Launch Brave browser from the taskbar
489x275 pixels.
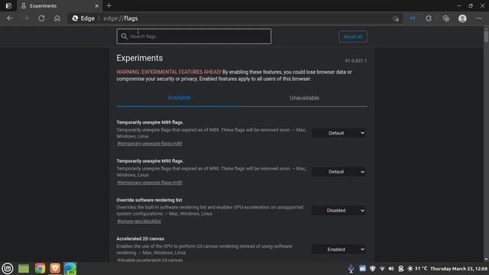coord(55,268)
